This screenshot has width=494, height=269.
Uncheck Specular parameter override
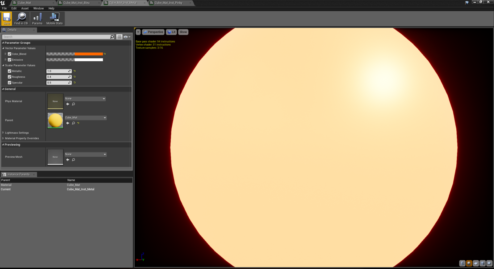pyautogui.click(x=9, y=83)
